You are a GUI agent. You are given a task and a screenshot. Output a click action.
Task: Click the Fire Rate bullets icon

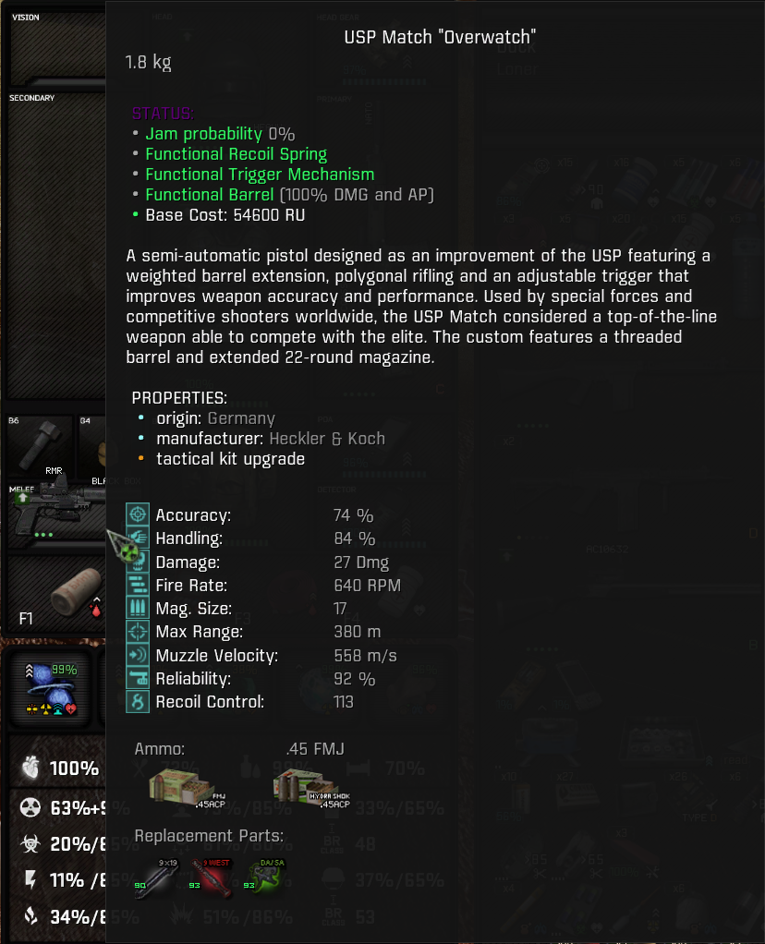pyautogui.click(x=138, y=585)
